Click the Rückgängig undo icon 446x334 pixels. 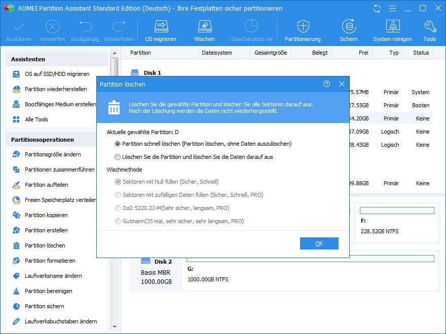tap(85, 26)
